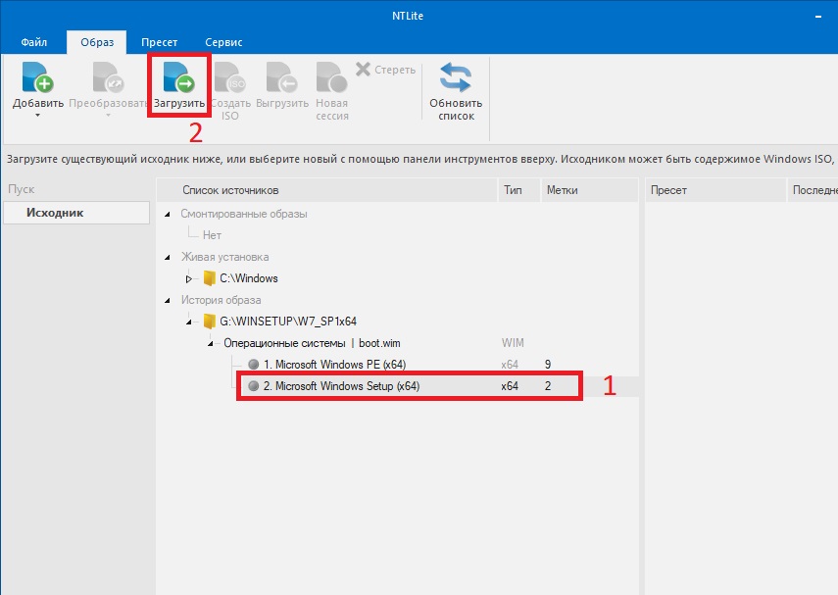Screen dimensions: 838x595
Task: Click the Тип column header
Action: [518, 190]
